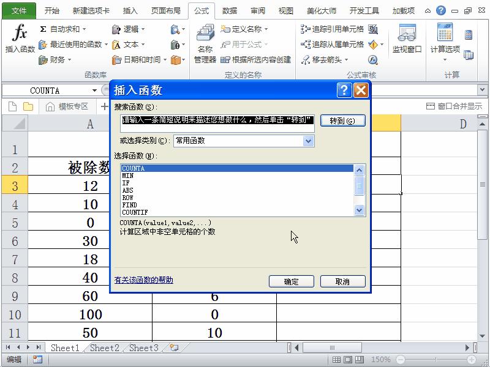This screenshot has height=367, width=490.
Task: Expand the 或选择类别 category dropdown
Action: tap(309, 141)
